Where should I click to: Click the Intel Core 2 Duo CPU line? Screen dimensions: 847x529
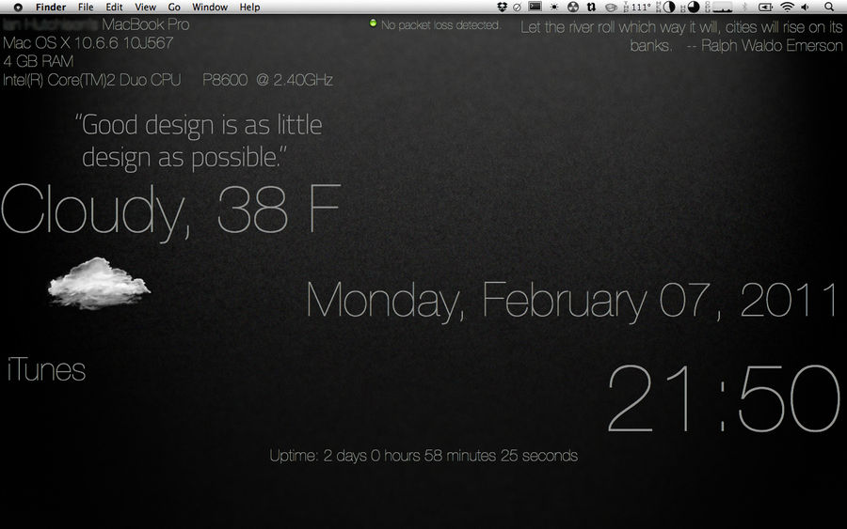(168, 80)
